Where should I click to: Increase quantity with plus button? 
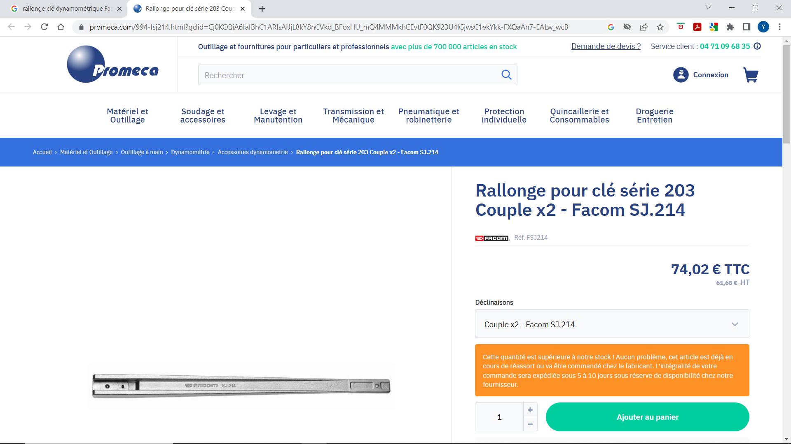point(530,410)
